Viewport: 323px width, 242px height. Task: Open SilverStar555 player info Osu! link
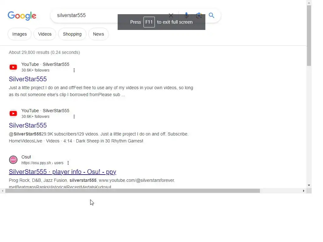(62, 172)
